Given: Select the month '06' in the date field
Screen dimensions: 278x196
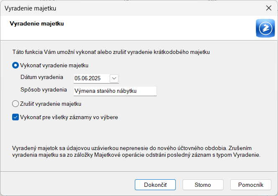Looking at the screenshot, I should tap(83, 79).
